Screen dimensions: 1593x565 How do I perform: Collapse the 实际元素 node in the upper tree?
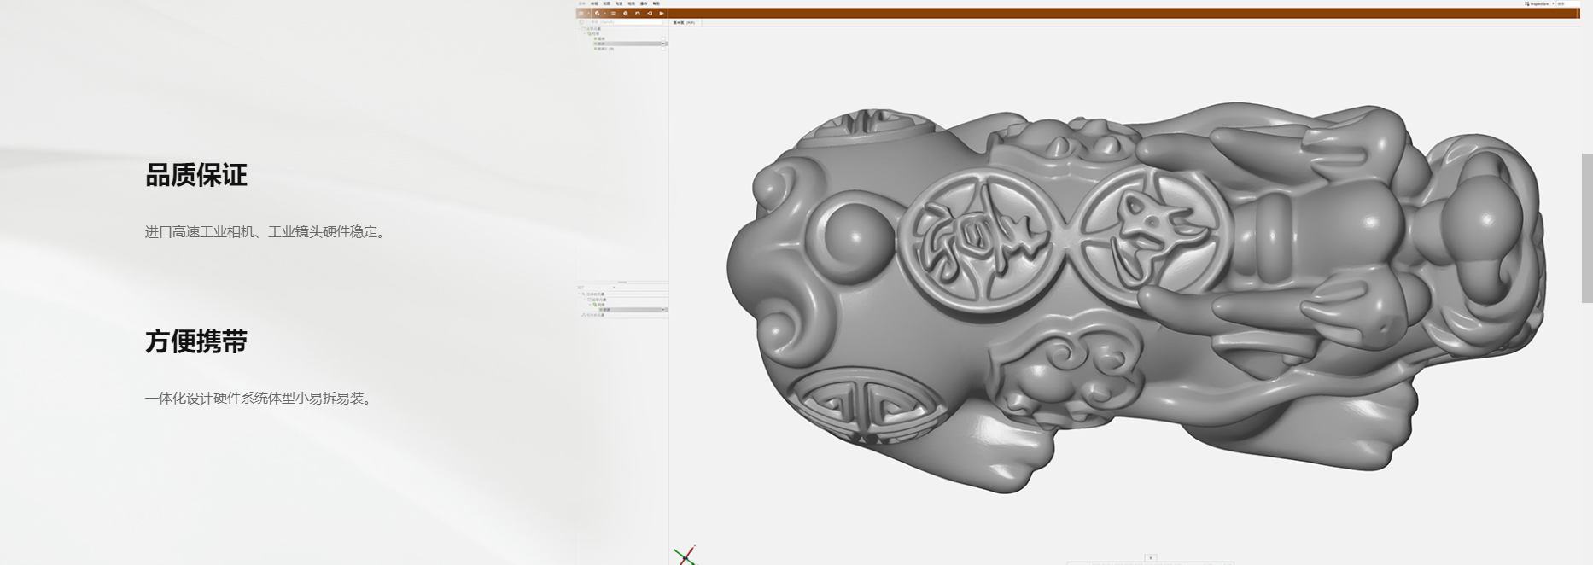point(579,29)
